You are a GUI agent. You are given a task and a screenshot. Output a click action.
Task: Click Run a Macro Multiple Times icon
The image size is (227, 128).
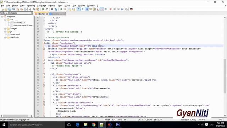(122, 9)
